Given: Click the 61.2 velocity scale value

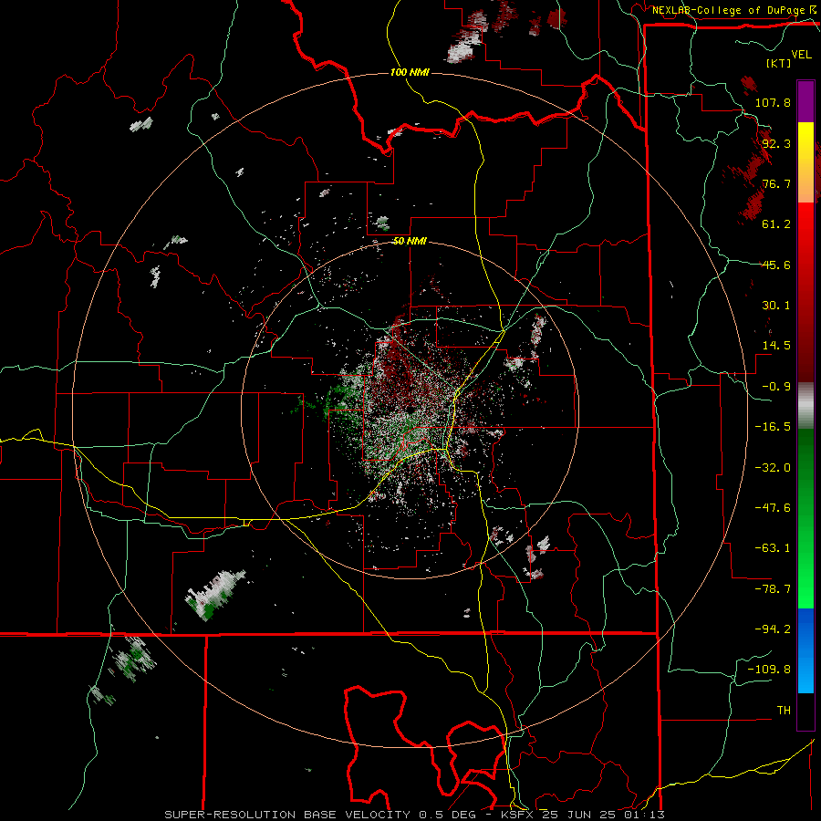Looking at the screenshot, I should 776,224.
